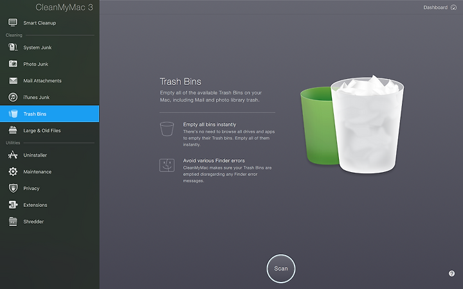463x289 pixels.
Task: Click the System Junk icon
Action: [13, 47]
